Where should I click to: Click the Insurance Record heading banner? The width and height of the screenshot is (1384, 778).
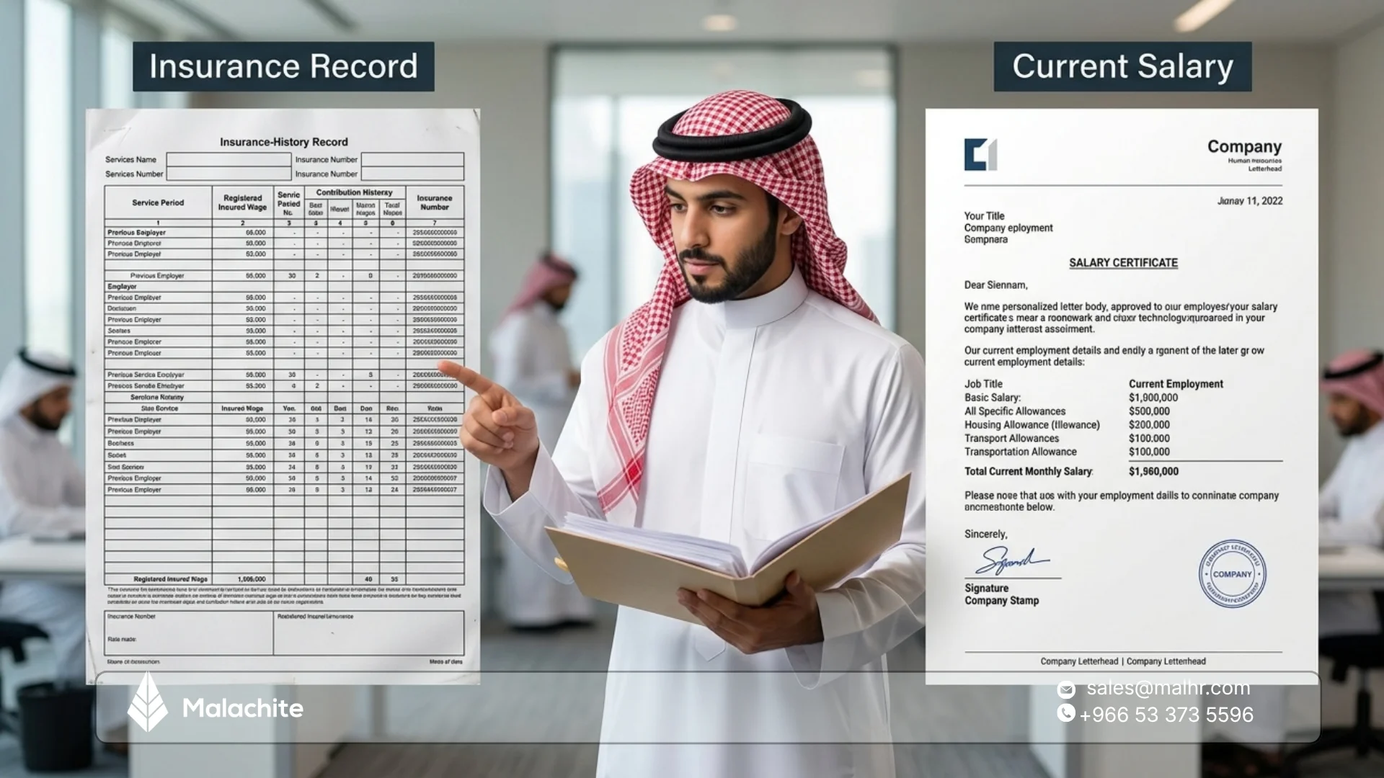coord(283,66)
